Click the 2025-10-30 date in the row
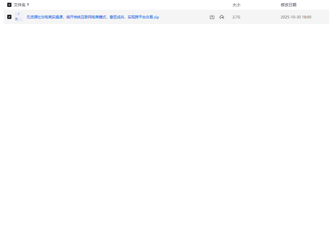This screenshot has width=332, height=226. coord(290,17)
